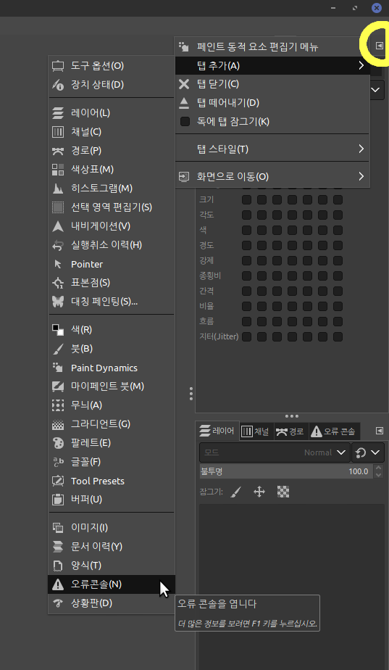Screen dimensions: 389x670
Task: Toggle lock alpha channel icon
Action: [x=283, y=492]
